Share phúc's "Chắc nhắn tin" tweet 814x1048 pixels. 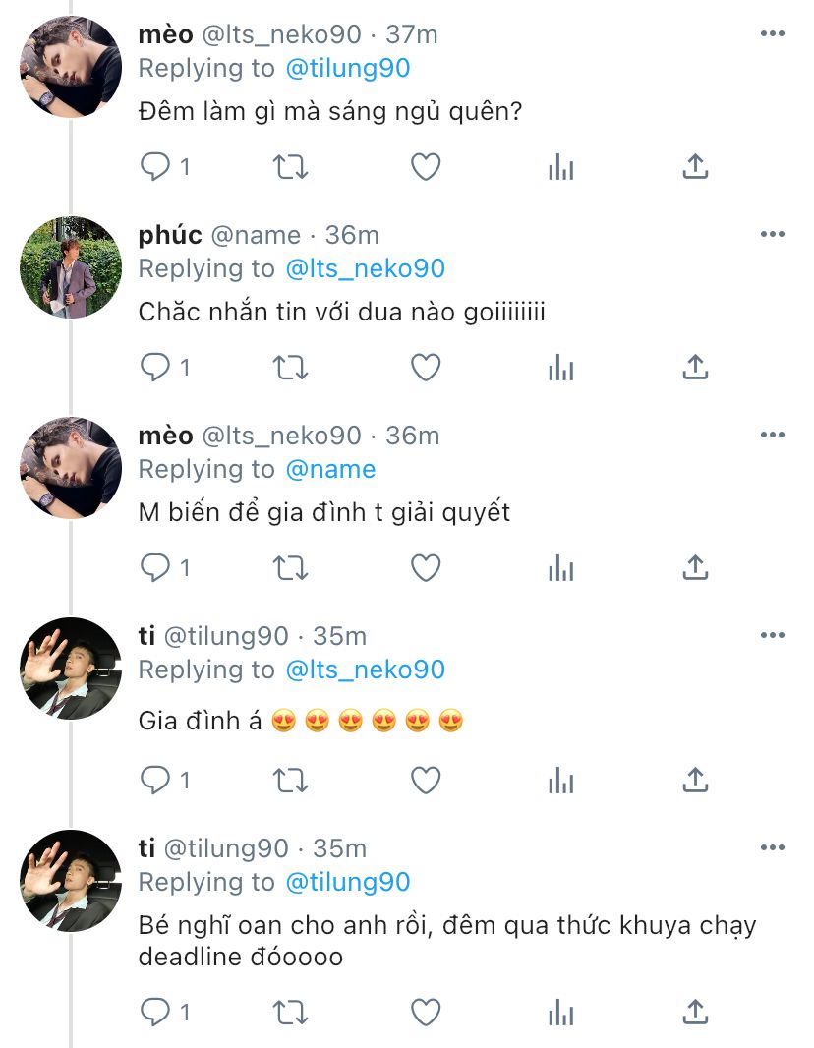click(695, 368)
